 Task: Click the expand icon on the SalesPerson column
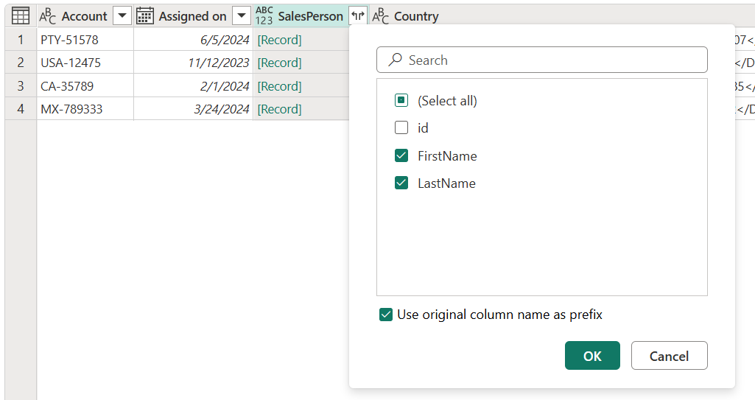pos(358,16)
